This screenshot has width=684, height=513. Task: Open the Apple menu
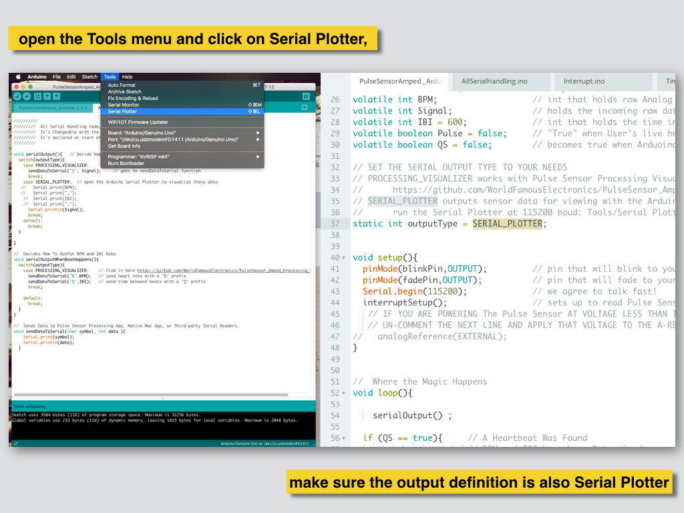(x=18, y=77)
